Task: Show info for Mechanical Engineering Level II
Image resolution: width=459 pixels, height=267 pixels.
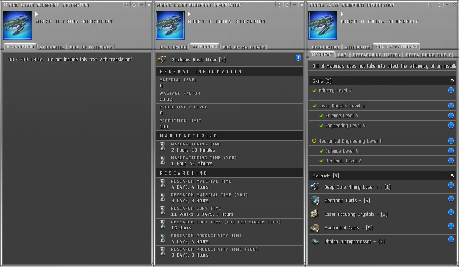Action: pos(451,141)
